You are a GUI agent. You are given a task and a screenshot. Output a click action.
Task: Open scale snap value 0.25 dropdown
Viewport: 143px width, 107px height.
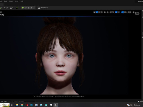(125, 12)
